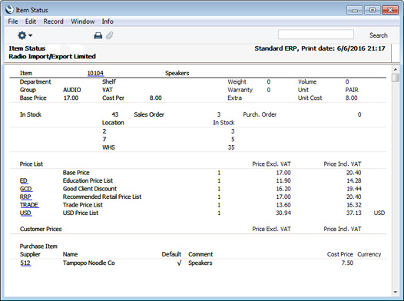Click the PAIR unit value
The image size is (404, 301).
pyautogui.click(x=352, y=90)
